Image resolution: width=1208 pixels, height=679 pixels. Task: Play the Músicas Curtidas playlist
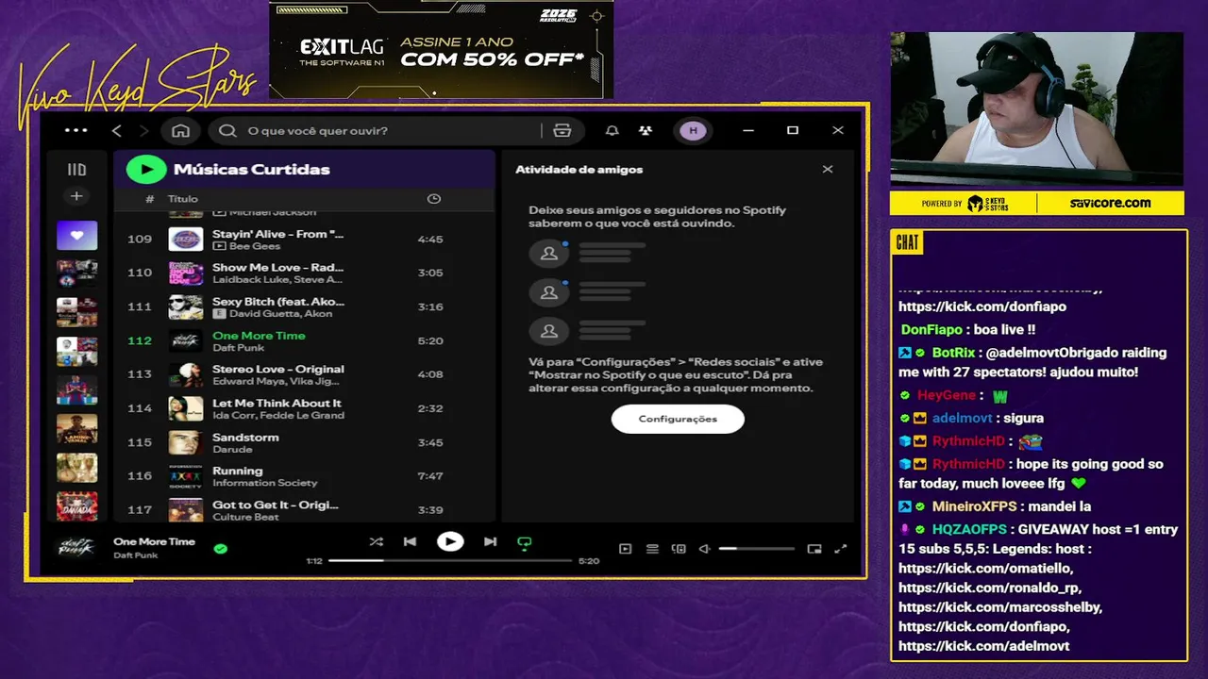coord(145,169)
